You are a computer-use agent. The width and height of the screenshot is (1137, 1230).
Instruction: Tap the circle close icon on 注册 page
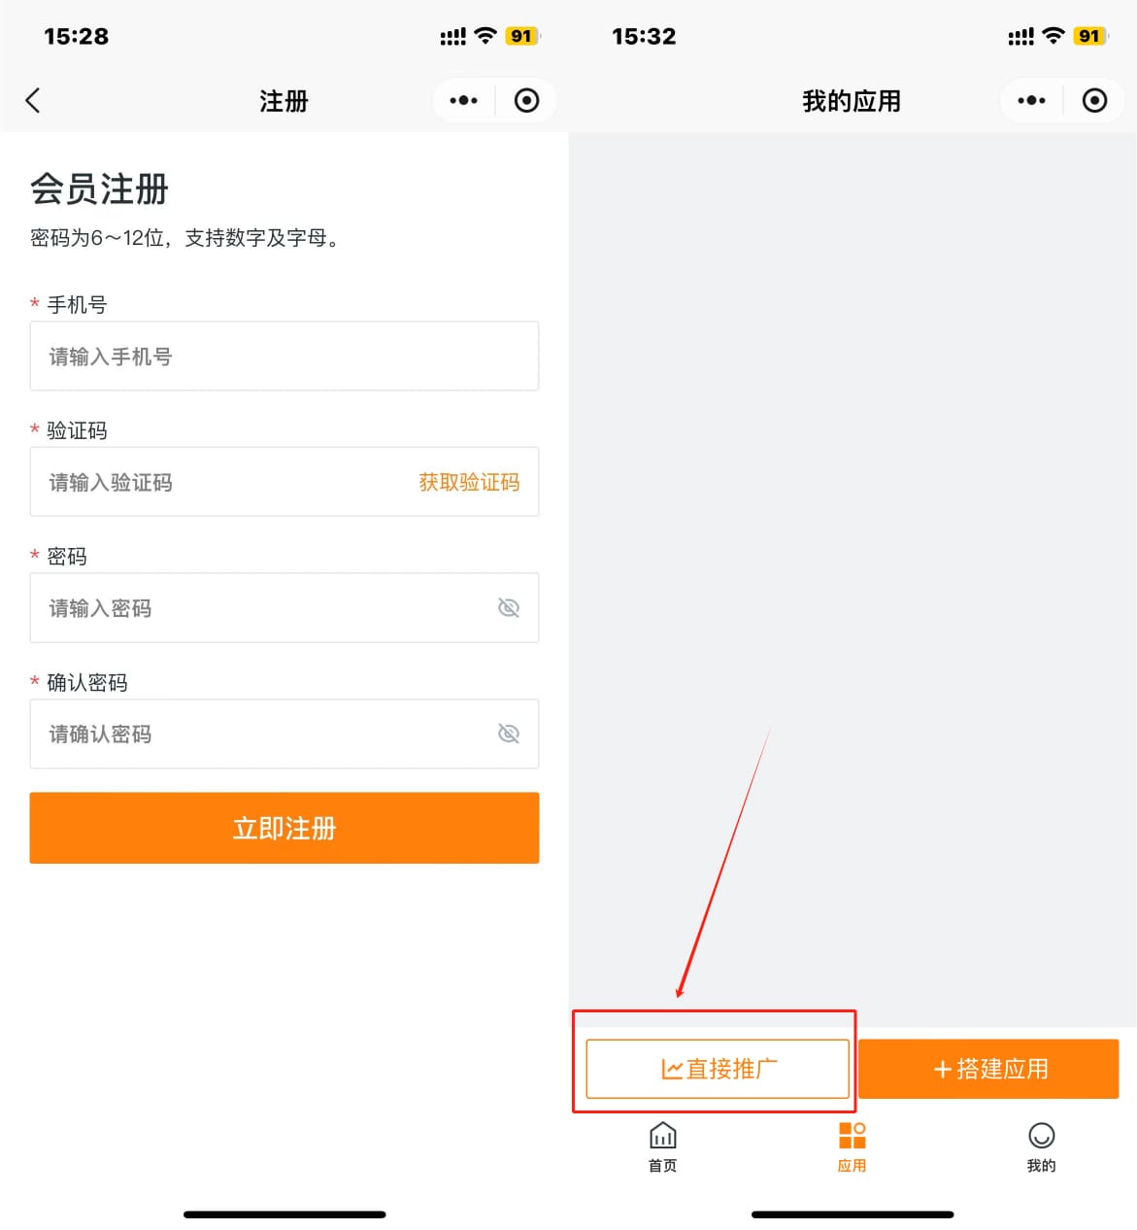(x=526, y=100)
